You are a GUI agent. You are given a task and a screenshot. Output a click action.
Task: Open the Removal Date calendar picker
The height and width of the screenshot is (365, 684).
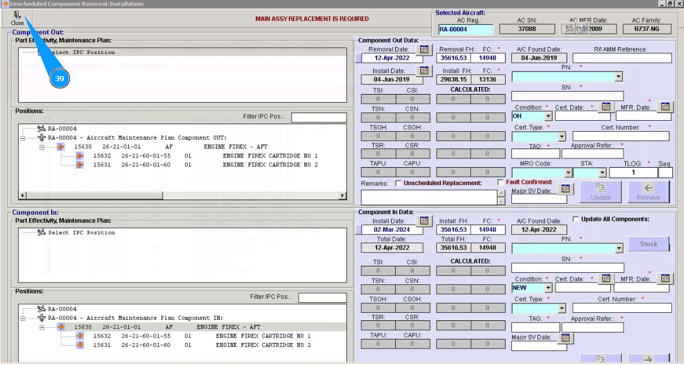424,49
